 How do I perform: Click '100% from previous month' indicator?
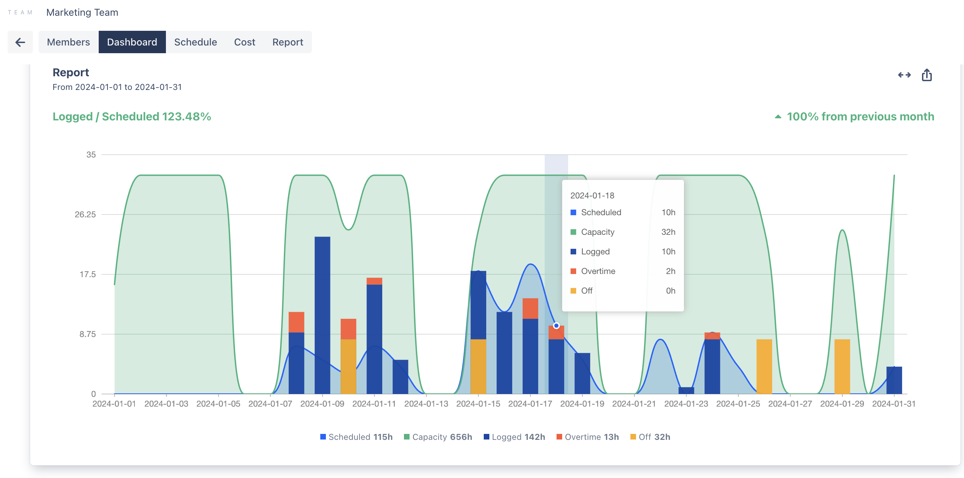[854, 117]
